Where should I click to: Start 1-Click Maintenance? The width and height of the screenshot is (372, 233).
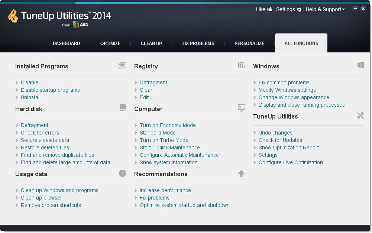[x=170, y=148]
